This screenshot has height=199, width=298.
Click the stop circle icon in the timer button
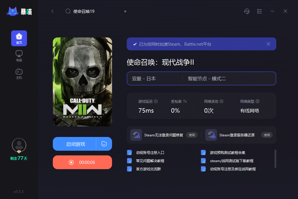click(71, 162)
